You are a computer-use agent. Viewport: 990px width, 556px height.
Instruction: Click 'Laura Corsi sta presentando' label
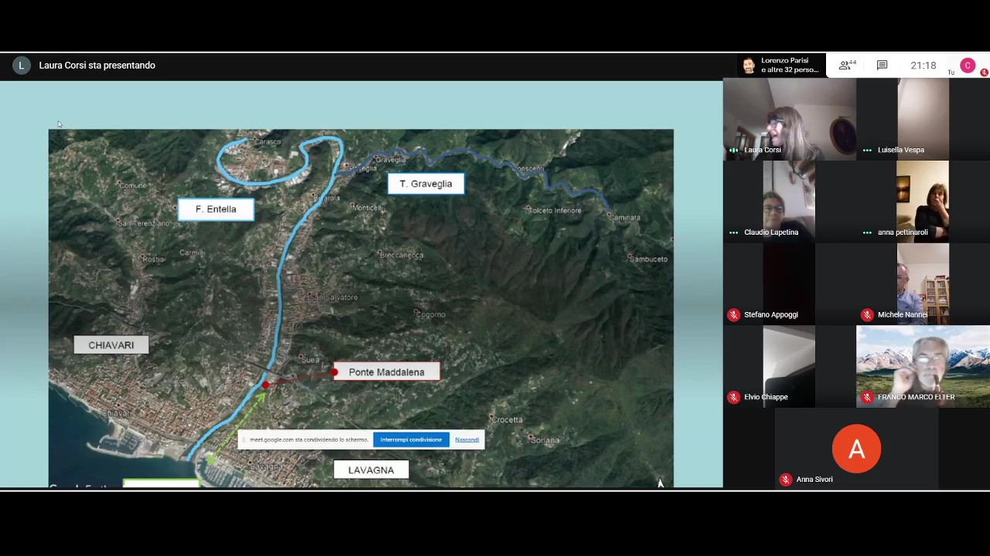coord(97,66)
